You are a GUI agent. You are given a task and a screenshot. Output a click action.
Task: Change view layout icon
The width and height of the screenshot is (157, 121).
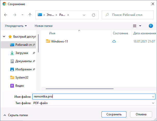(x=135, y=26)
